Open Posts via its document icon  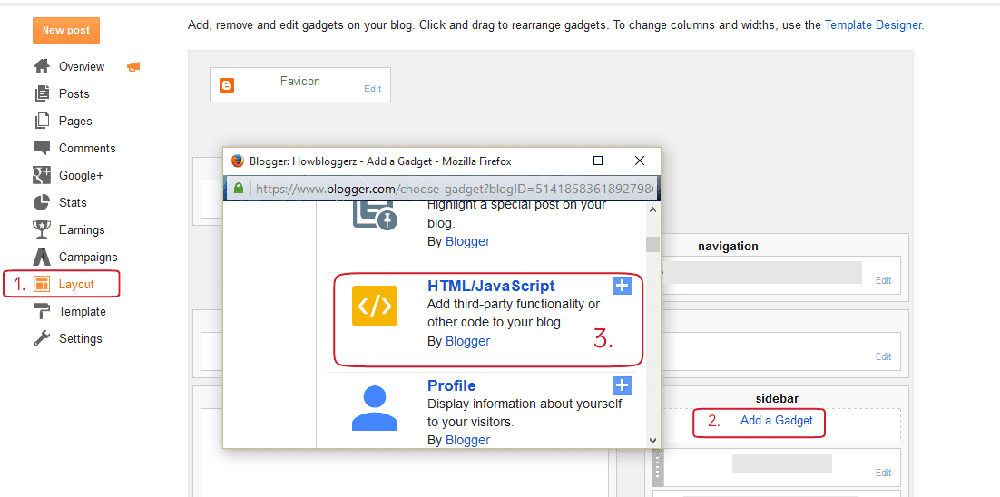point(42,93)
